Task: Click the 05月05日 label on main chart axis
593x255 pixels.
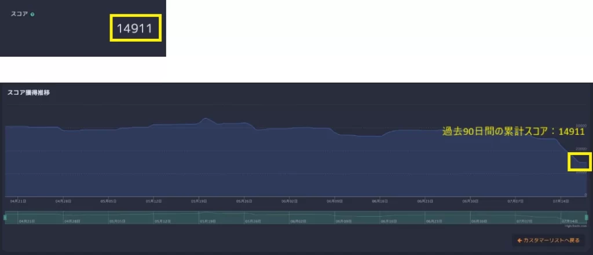Action: (x=108, y=201)
